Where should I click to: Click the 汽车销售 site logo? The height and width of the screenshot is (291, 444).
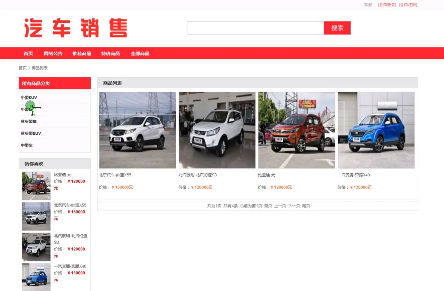[76, 28]
